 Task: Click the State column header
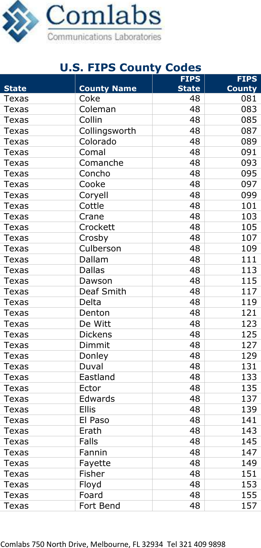(x=15, y=88)
